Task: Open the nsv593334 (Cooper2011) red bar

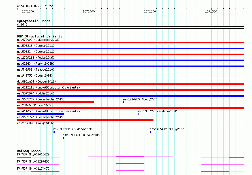Action: pos(130,54)
